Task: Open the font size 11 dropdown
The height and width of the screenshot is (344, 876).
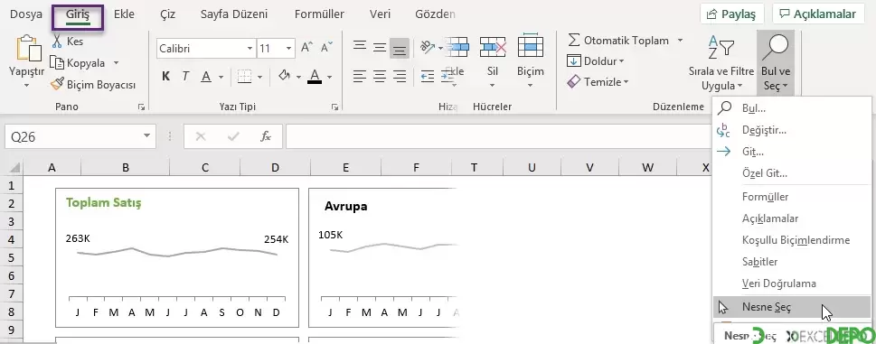Action: [x=289, y=49]
